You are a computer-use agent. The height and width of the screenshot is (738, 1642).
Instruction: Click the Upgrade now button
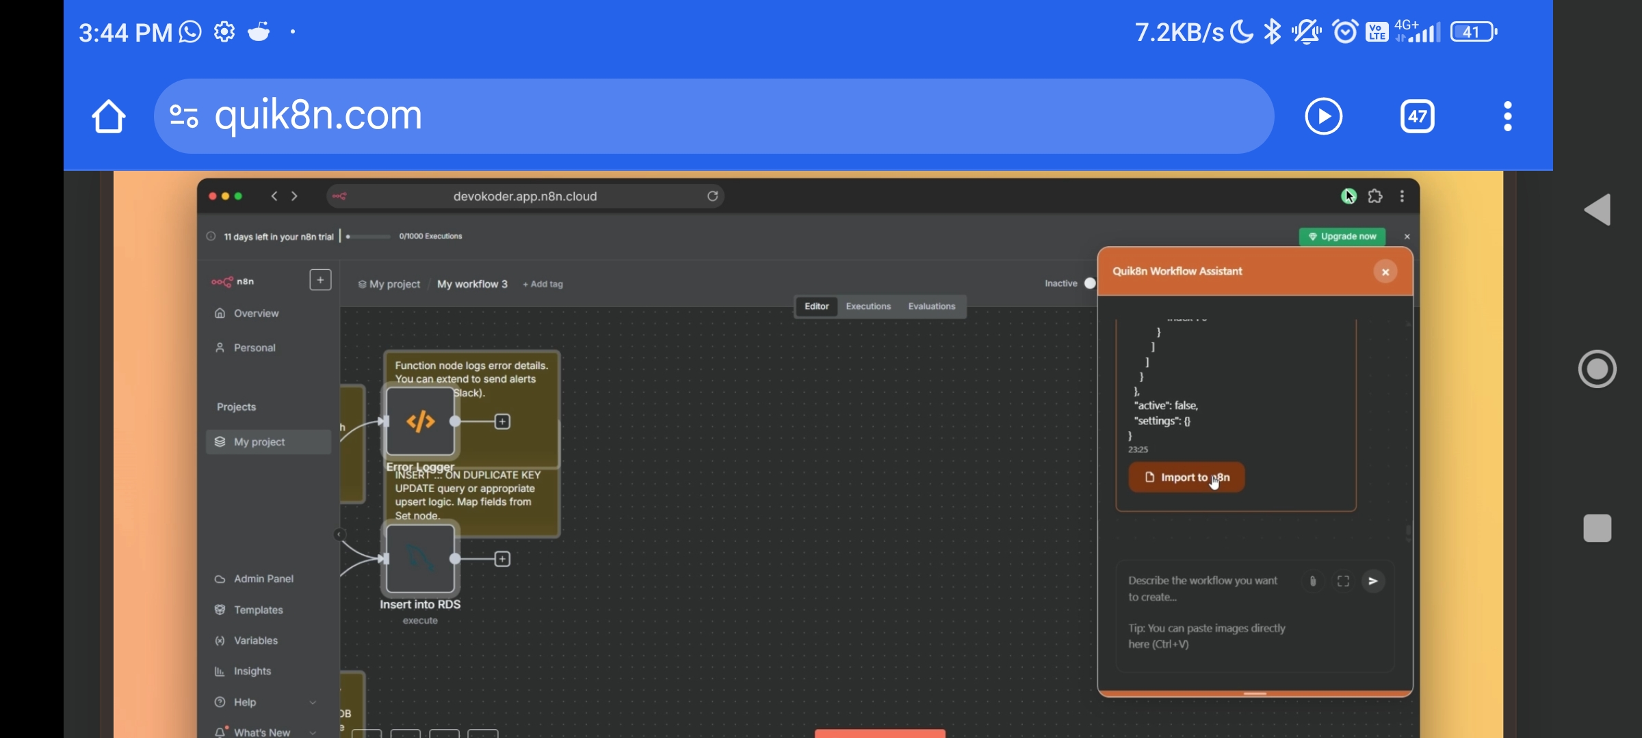coord(1342,236)
